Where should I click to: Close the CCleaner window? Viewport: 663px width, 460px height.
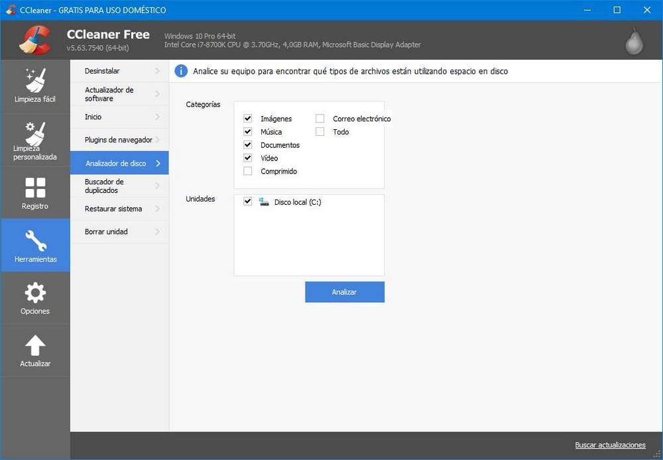647,10
